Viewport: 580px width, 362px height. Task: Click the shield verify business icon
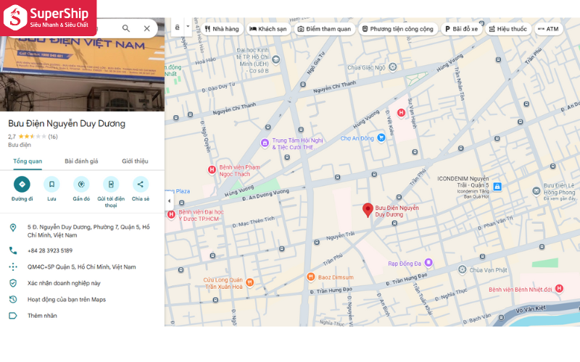point(13,283)
